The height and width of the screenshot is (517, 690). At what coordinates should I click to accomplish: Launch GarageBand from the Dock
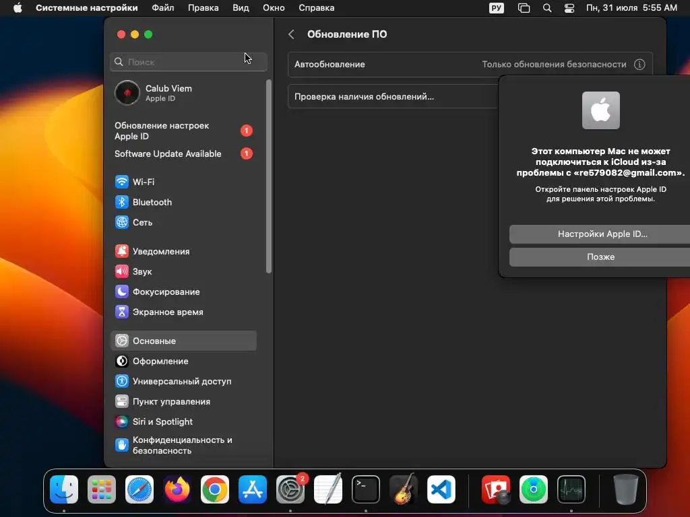coord(404,489)
